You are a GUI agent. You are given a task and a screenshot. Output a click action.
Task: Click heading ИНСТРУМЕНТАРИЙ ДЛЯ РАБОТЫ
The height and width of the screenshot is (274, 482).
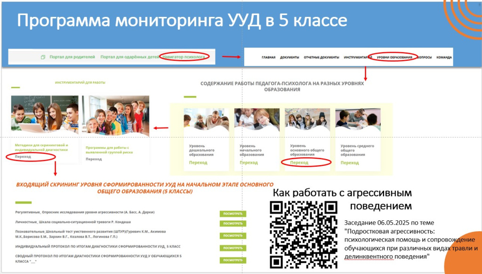coord(80,83)
